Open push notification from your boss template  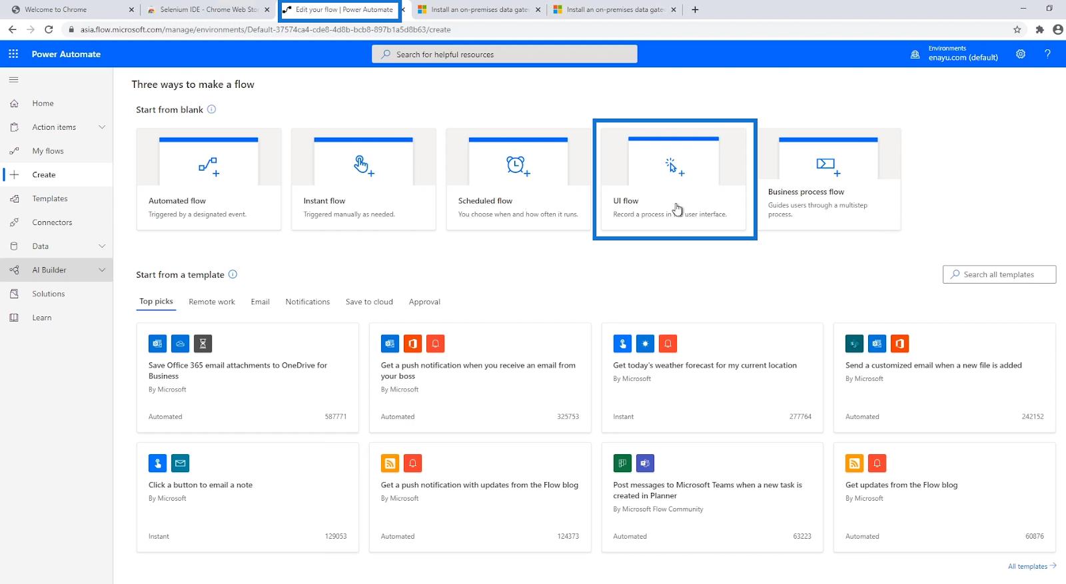tap(480, 378)
